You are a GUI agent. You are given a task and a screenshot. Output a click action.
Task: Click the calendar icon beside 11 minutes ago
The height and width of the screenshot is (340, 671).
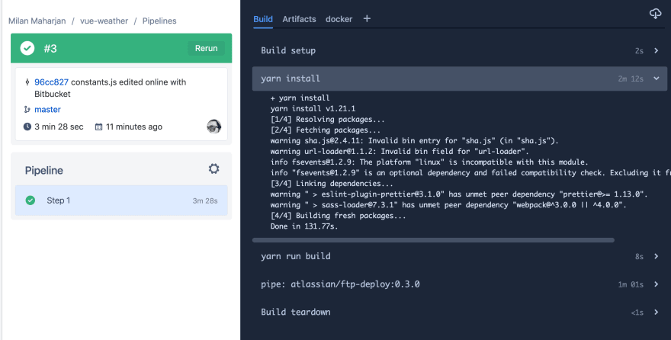pyautogui.click(x=98, y=127)
